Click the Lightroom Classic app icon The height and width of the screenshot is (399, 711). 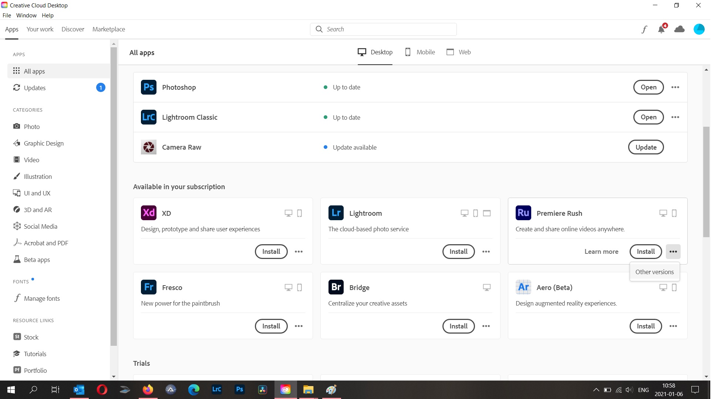tap(148, 117)
